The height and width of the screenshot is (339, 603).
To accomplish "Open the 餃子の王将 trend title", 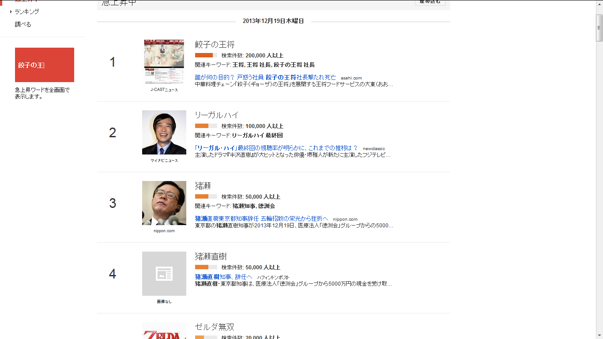I will (215, 45).
